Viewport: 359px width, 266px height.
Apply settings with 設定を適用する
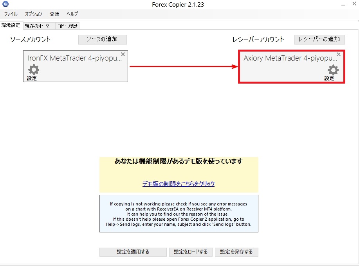pyautogui.click(x=133, y=252)
